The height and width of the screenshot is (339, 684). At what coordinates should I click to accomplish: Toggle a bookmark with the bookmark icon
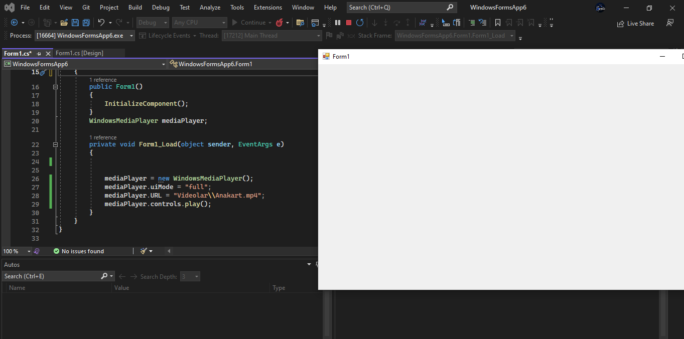498,23
